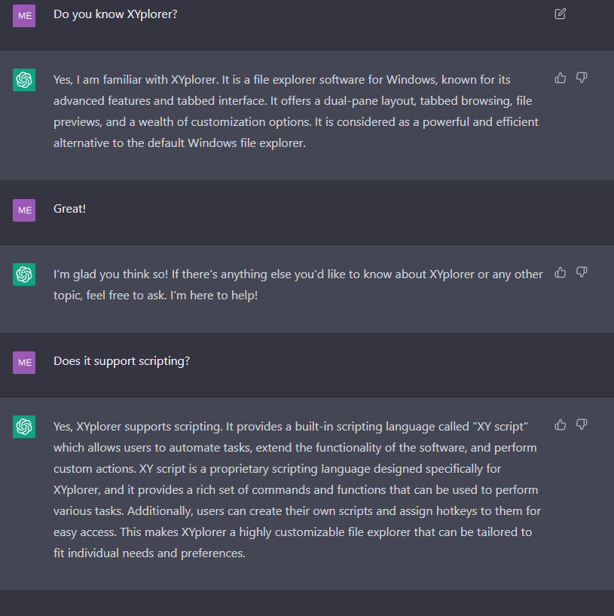The height and width of the screenshot is (616, 614).
Task: Click the "Do you know XYplorer?" message text
Action: coord(115,14)
